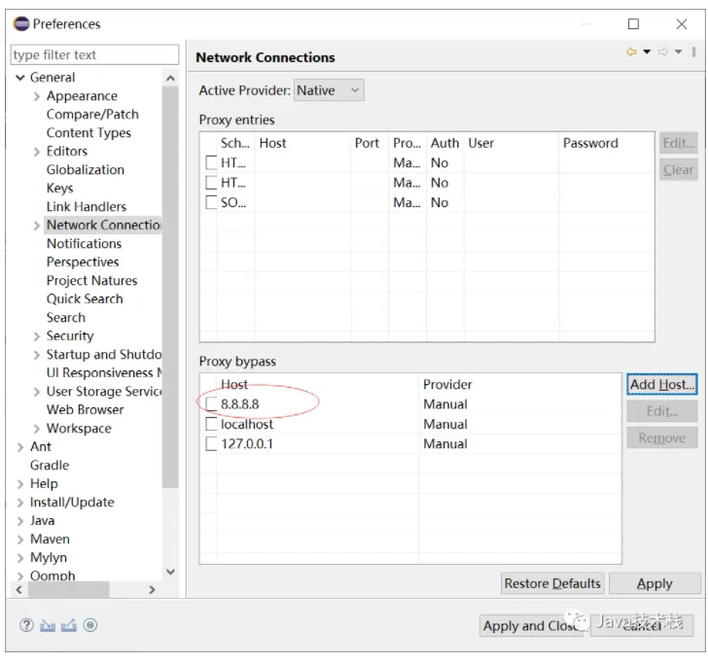Viewport: 708px width, 664px height.
Task: Expand the Network Connections tree node
Action: [37, 226]
